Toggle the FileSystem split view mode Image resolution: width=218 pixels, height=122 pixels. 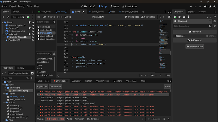[x=33, y=73]
